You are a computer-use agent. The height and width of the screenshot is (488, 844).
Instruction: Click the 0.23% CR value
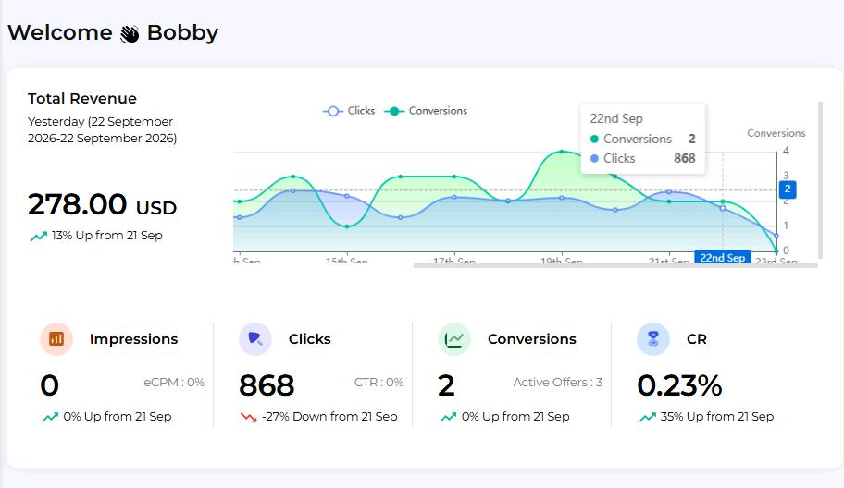coord(679,385)
